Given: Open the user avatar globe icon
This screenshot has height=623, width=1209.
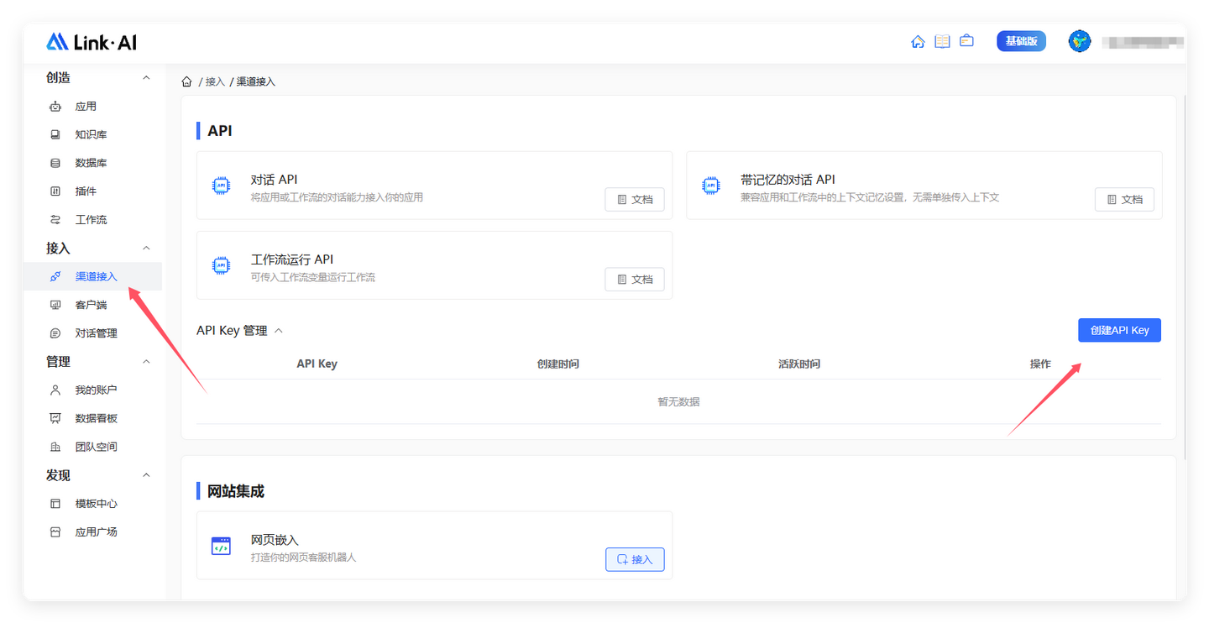Looking at the screenshot, I should [x=1080, y=40].
